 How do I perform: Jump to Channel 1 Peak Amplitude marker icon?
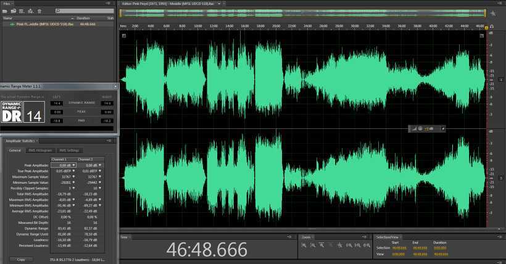(74, 165)
